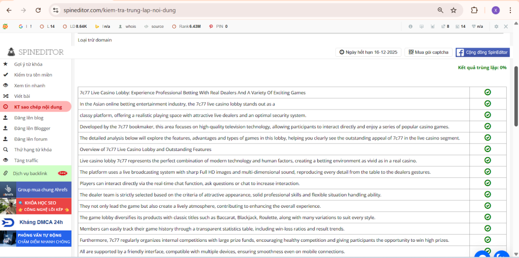Select 'Kiểm tra tên miền' menu item

point(33,75)
